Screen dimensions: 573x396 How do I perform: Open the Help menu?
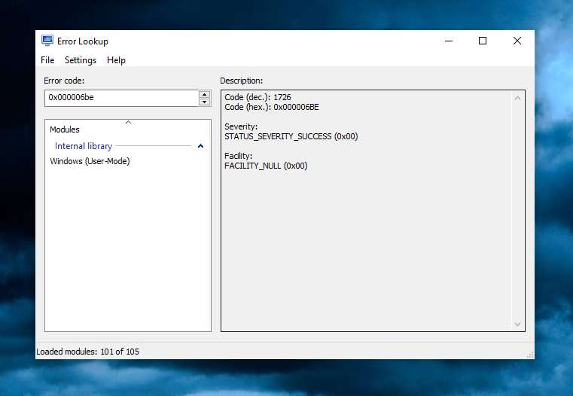pyautogui.click(x=116, y=60)
